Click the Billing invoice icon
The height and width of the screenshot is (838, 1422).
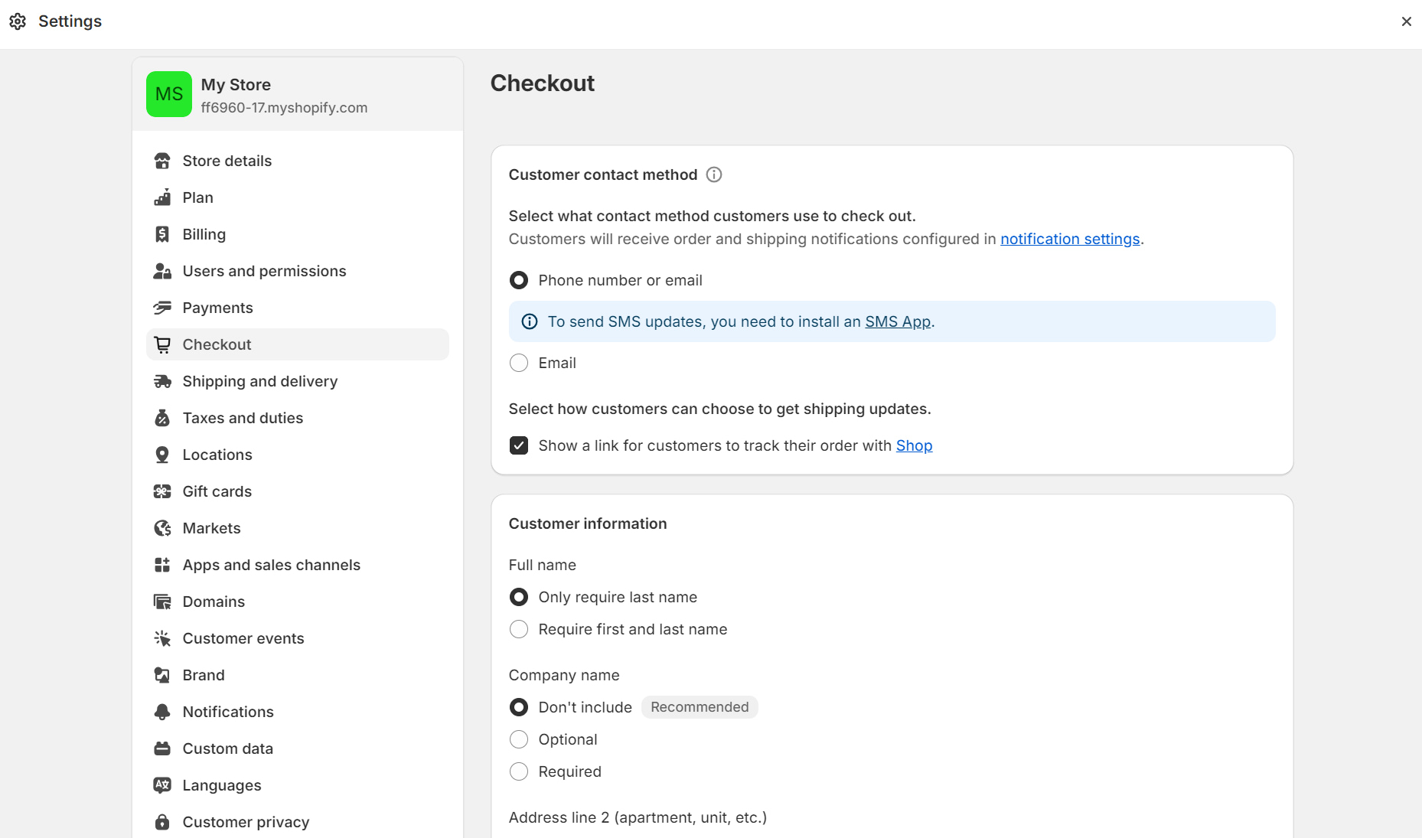(x=162, y=234)
